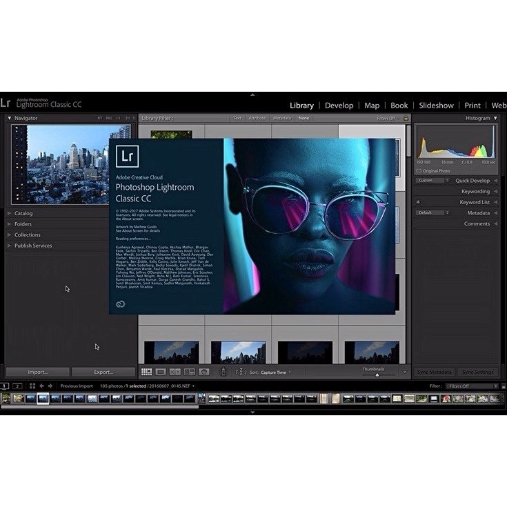This screenshot has width=507, height=507.
Task: Open the Sort Capture Time dropdown
Action: click(x=275, y=372)
